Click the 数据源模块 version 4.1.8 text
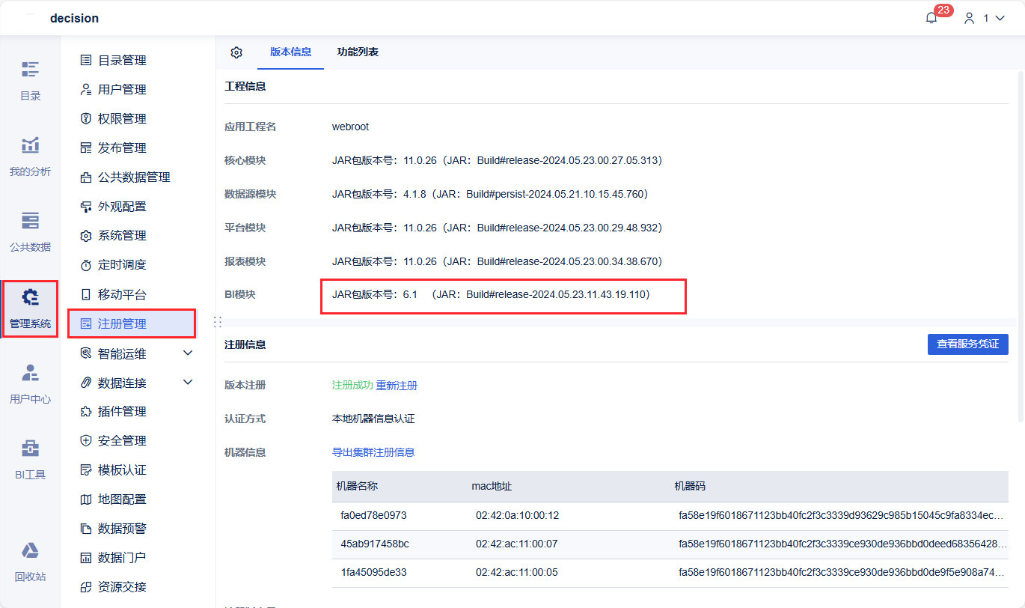This screenshot has height=608, width=1025. [x=490, y=194]
